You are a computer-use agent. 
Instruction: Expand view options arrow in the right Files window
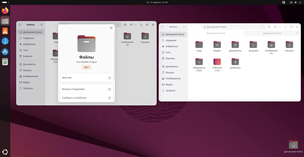tap(280, 27)
